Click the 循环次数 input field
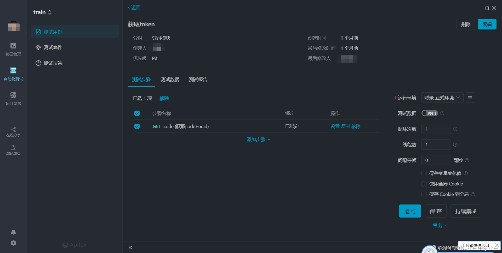Image resolution: width=502 pixels, height=253 pixels. coord(436,129)
